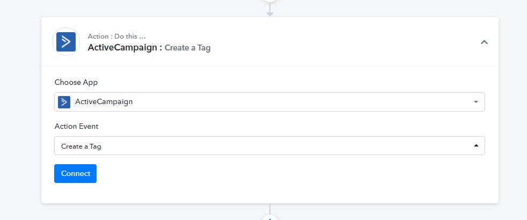
Task: Click the gray 'Create a Tag' header subtitle
Action: (187, 48)
